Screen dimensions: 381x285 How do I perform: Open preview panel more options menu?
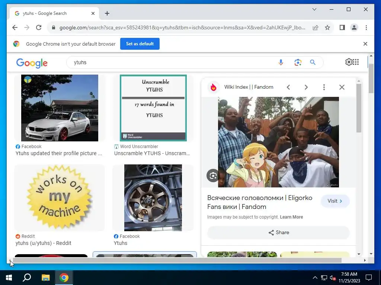[324, 87]
